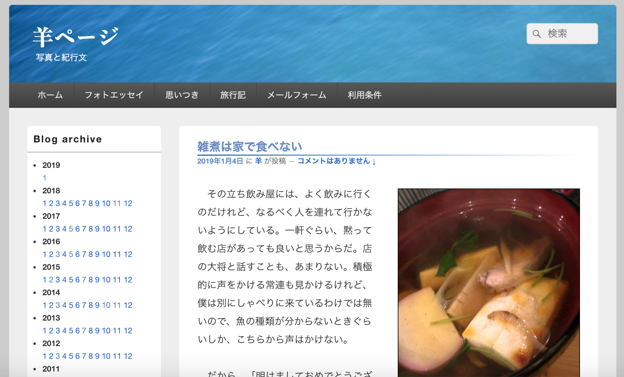
Task: Open 2014 month 11 archive
Action: click(117, 305)
